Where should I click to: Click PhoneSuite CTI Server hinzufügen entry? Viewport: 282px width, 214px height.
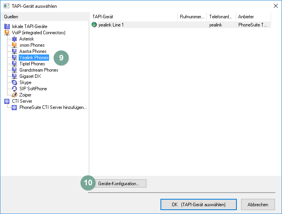[x=53, y=107]
